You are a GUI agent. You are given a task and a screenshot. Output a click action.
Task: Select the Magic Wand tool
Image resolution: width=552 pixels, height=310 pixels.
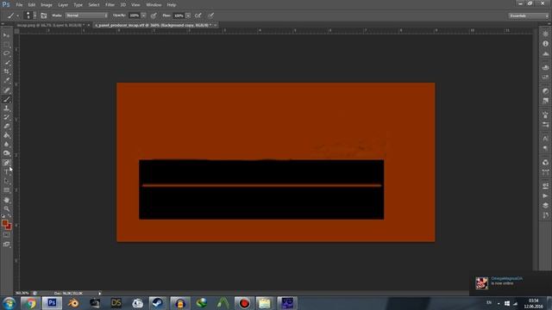pyautogui.click(x=6, y=63)
